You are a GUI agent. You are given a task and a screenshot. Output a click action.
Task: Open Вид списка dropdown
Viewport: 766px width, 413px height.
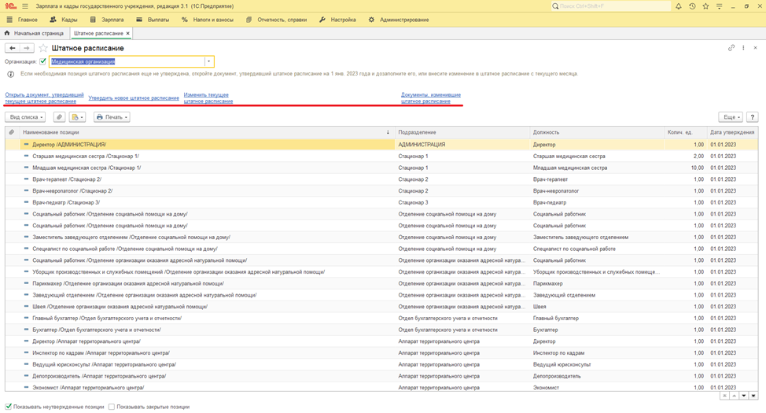(x=27, y=117)
